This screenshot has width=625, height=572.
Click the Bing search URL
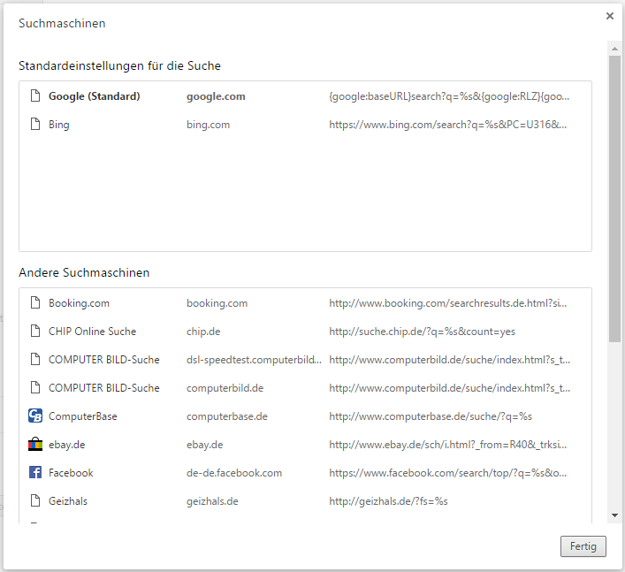[x=447, y=125]
